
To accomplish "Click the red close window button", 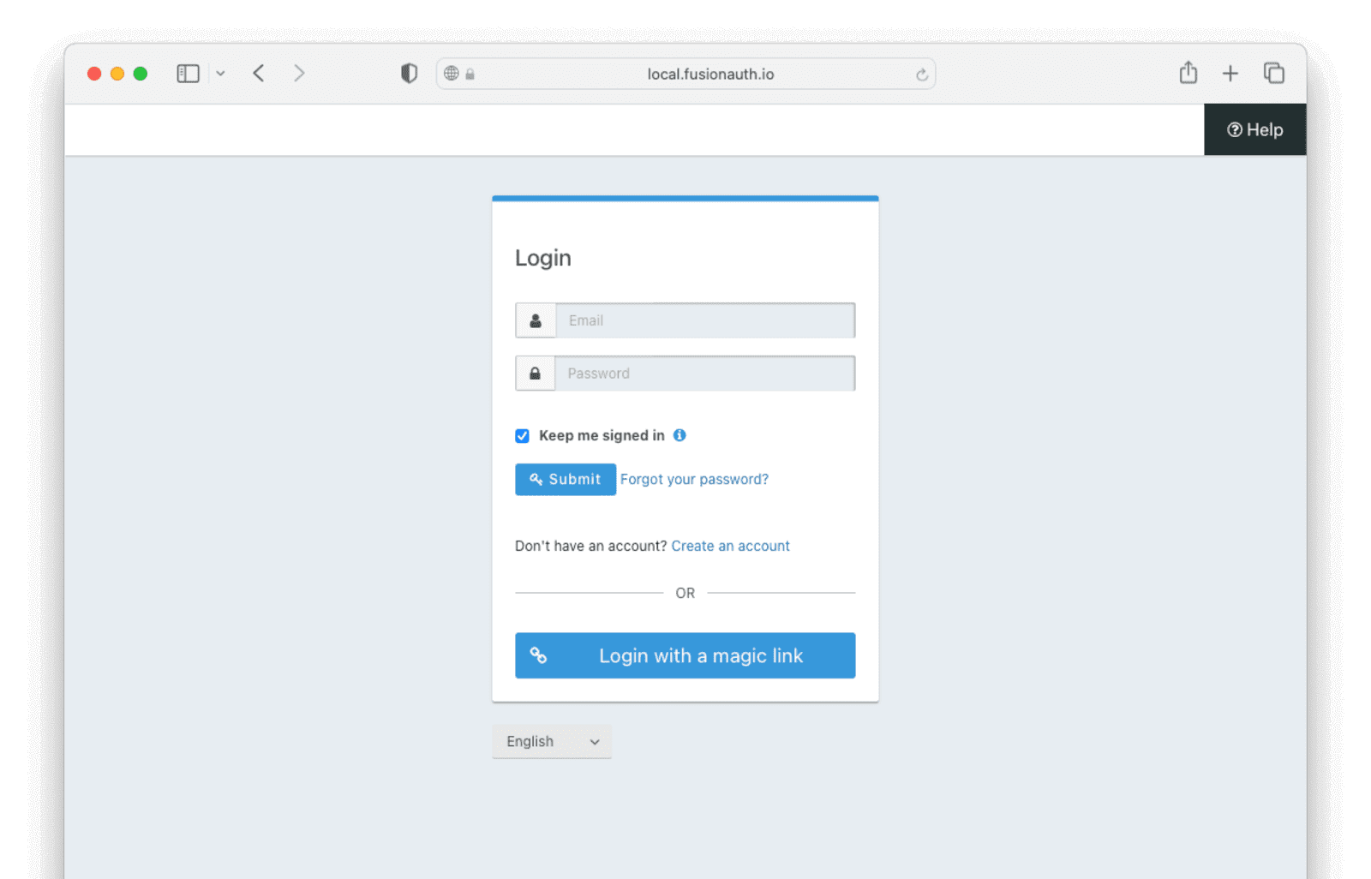I will pyautogui.click(x=94, y=74).
